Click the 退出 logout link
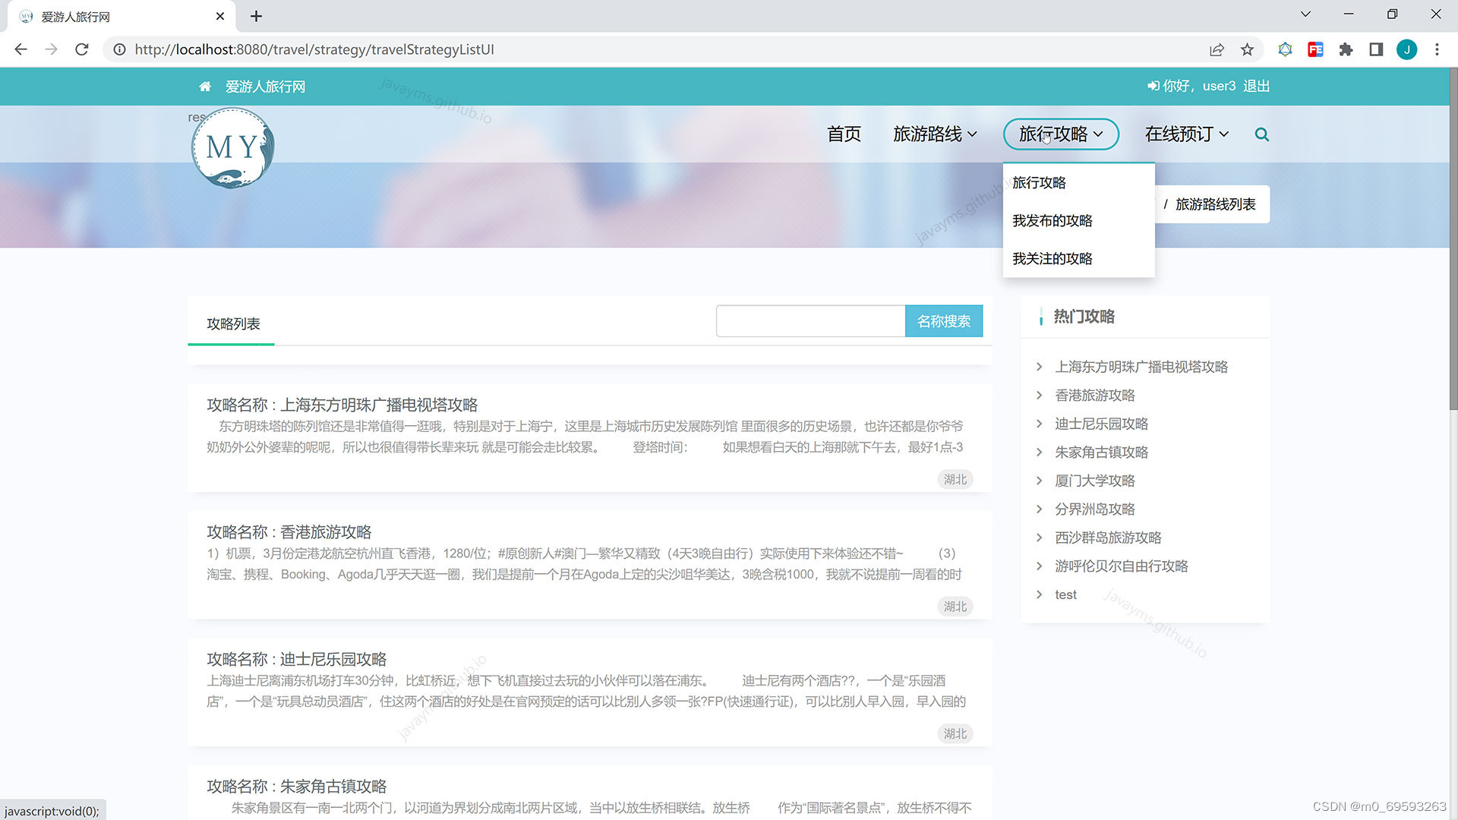Viewport: 1458px width, 820px height. click(x=1256, y=87)
